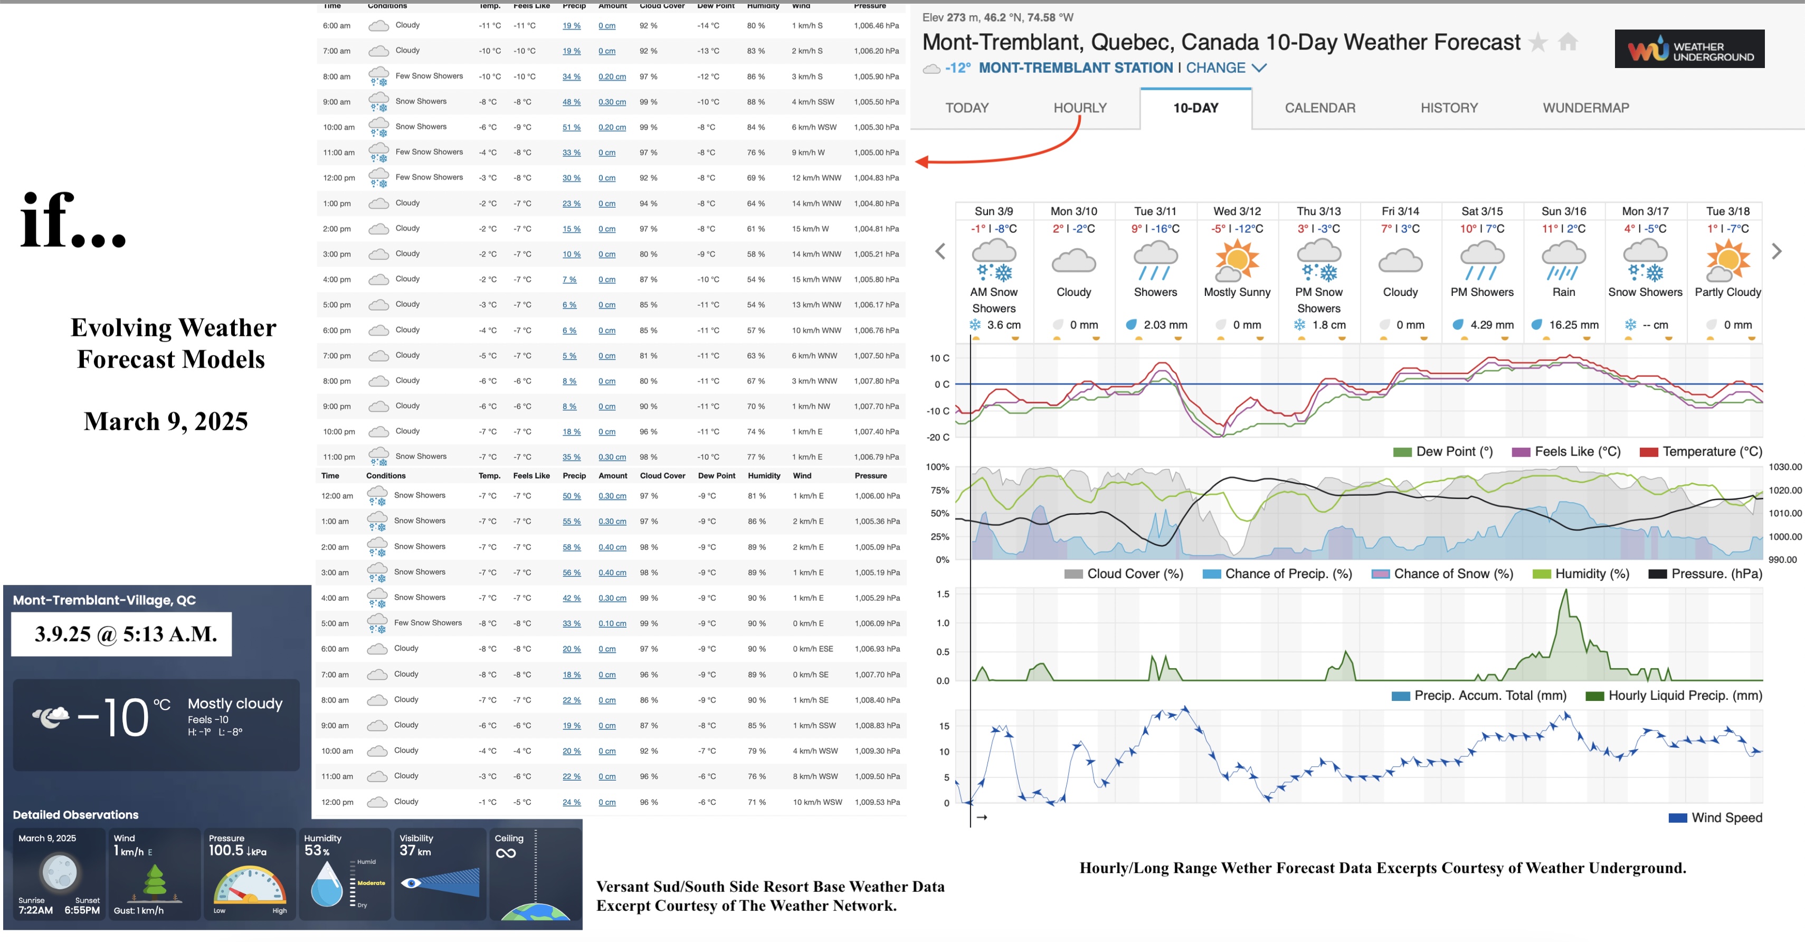Image resolution: width=1805 pixels, height=942 pixels.
Task: Open the Pressure gauge card
Action: click(x=250, y=874)
